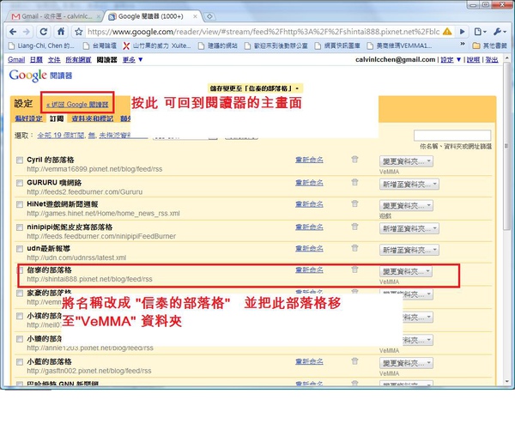
Task: Click the 重新命名 link for Cyril 的部落格
Action: click(309, 160)
